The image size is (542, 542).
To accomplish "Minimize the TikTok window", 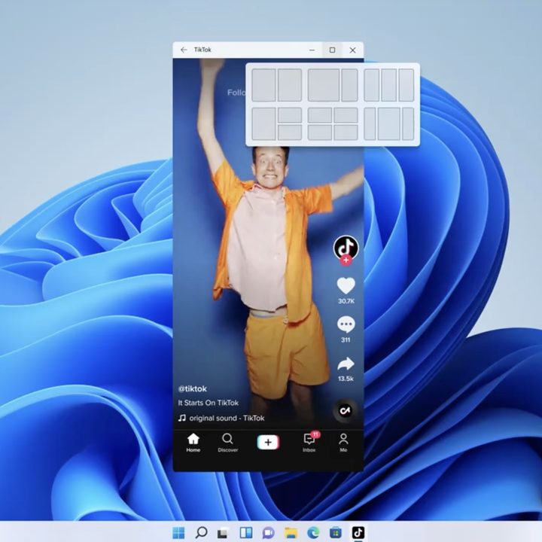I will coord(312,50).
